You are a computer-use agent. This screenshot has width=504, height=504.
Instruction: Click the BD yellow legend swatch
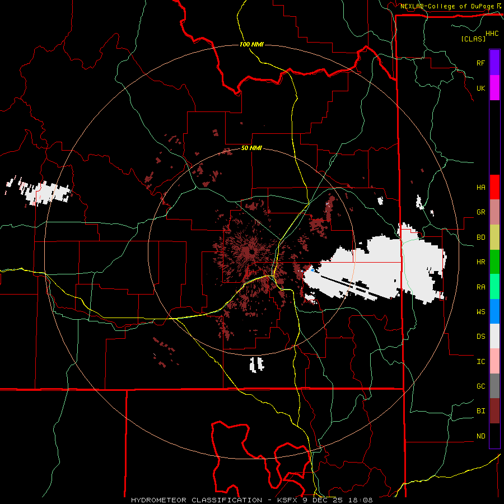pyautogui.click(x=494, y=237)
